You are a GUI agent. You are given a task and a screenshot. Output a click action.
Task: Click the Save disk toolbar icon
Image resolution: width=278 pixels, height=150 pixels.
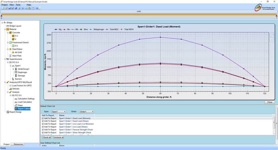tap(9, 8)
